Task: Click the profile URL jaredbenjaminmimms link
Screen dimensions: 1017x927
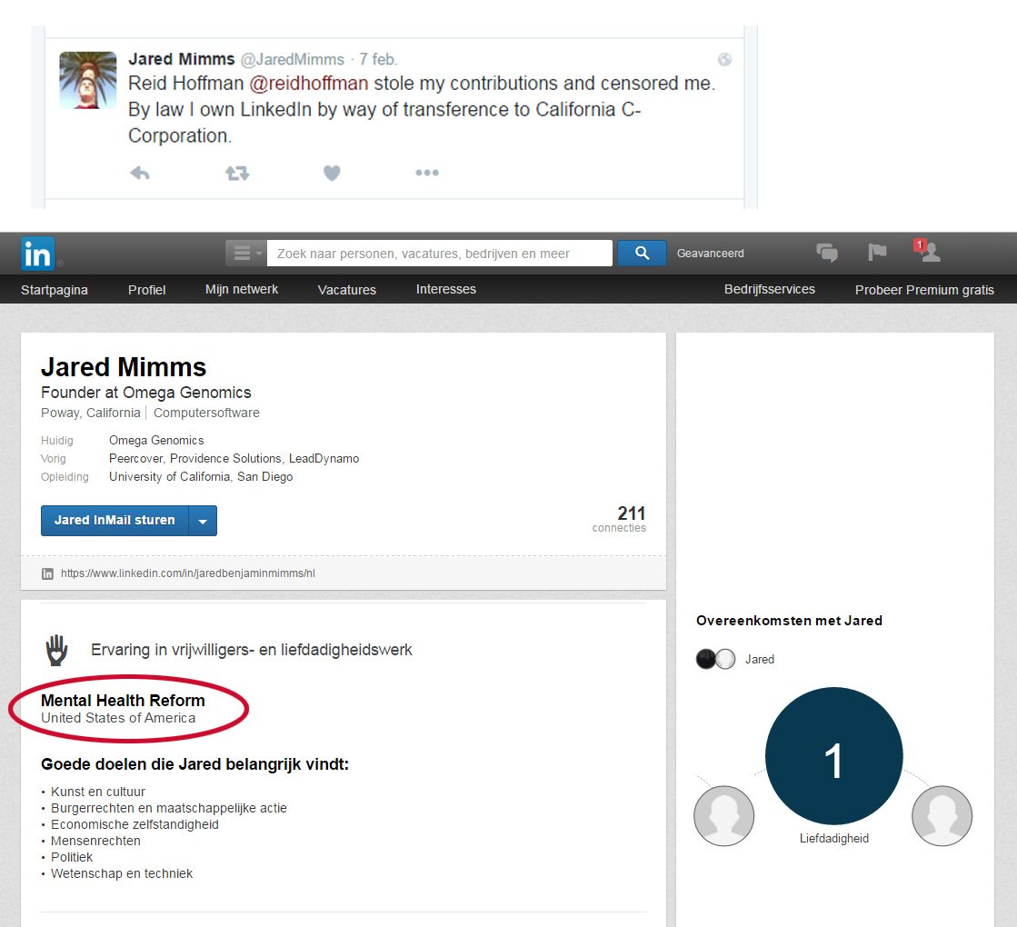Action: tap(188, 573)
